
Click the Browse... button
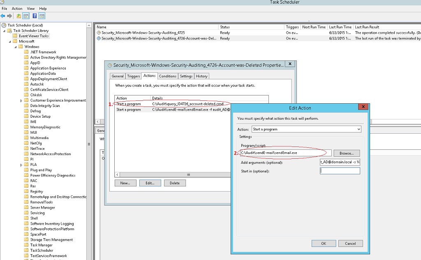coord(347,153)
